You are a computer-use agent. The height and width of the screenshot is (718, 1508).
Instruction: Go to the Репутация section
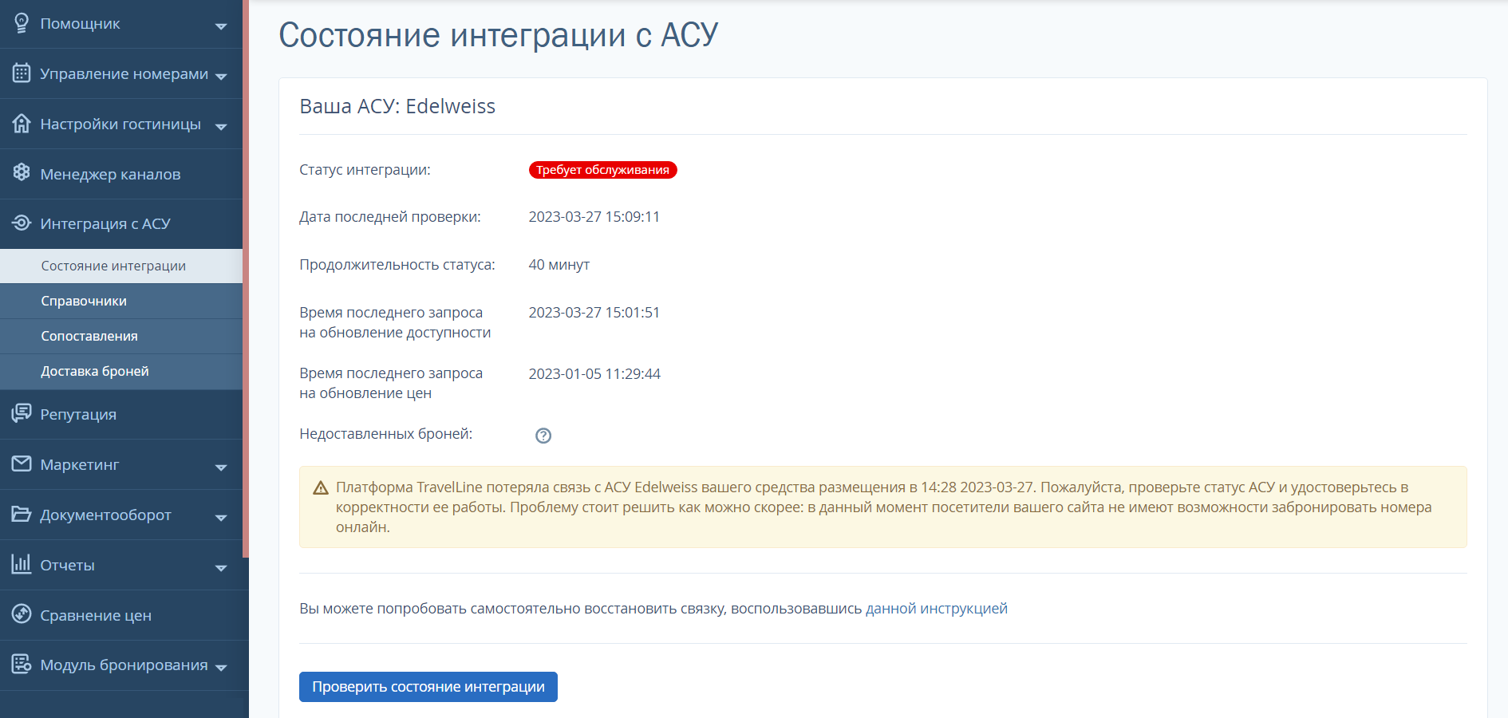(121, 415)
